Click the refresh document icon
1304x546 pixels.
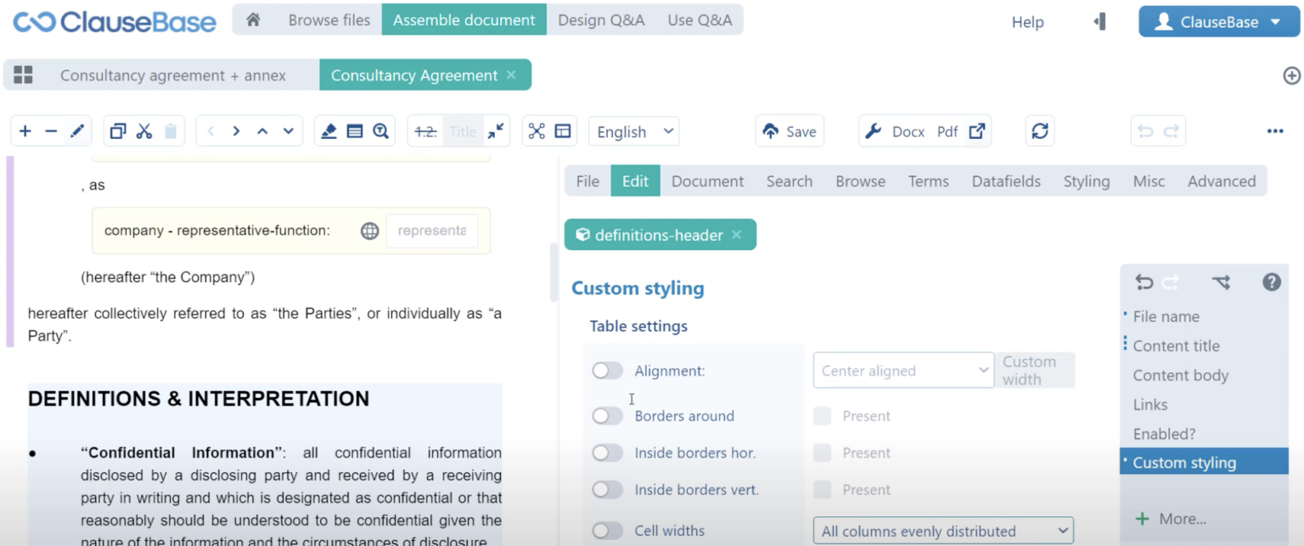[1040, 131]
